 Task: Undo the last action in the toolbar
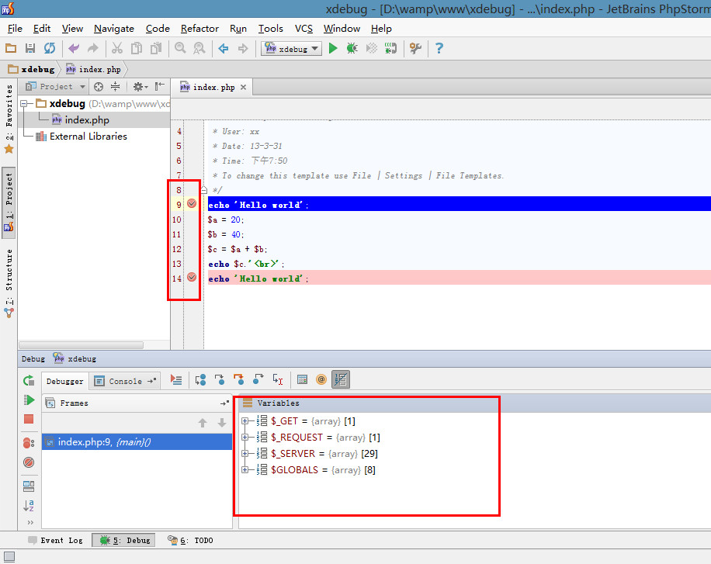tap(74, 48)
